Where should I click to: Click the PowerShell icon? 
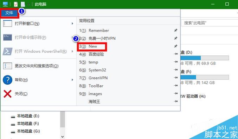[x=7, y=51]
